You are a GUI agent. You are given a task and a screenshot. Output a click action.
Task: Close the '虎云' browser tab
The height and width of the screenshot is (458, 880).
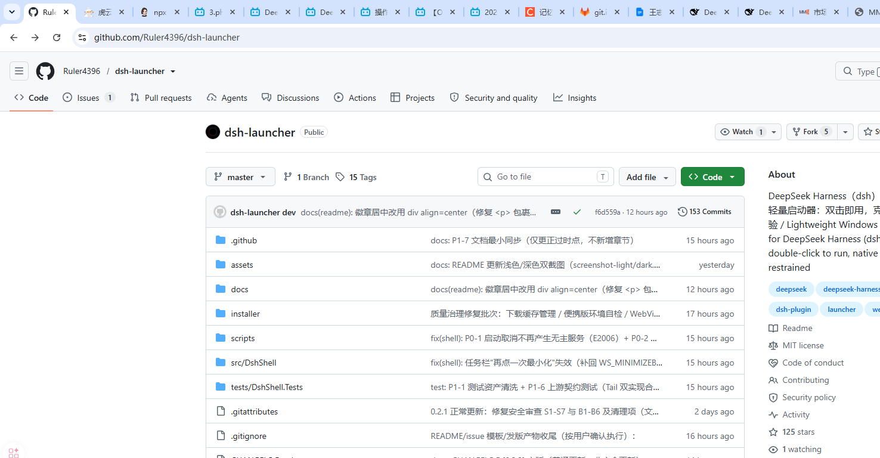coord(122,12)
